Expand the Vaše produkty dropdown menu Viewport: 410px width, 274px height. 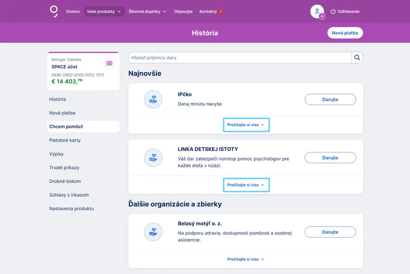[104, 11]
